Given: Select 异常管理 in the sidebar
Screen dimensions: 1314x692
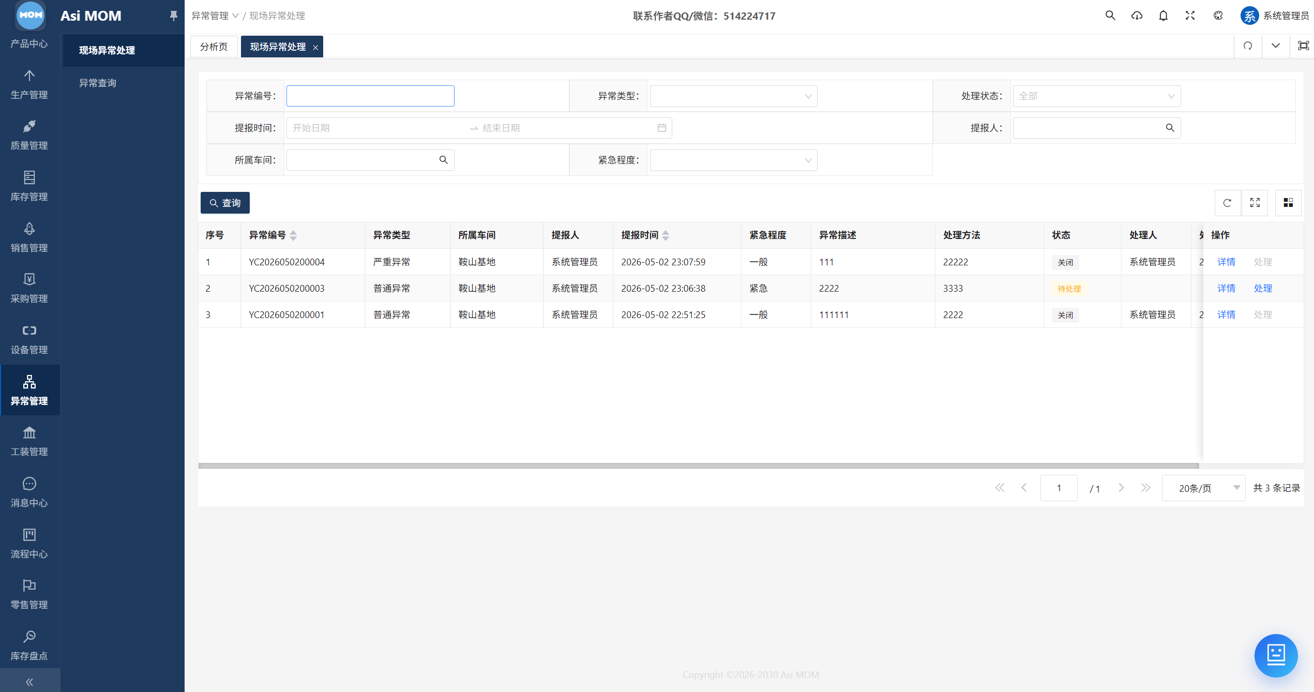Looking at the screenshot, I should pos(29,390).
